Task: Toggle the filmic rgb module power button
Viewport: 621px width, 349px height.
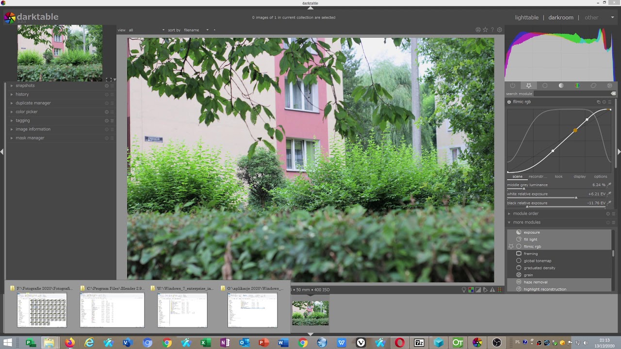Action: [509, 102]
